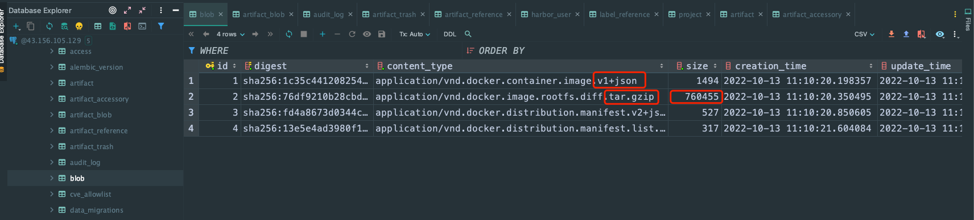Switch to the harbor_user editor tab
The width and height of the screenshot is (974, 220).
click(546, 14)
